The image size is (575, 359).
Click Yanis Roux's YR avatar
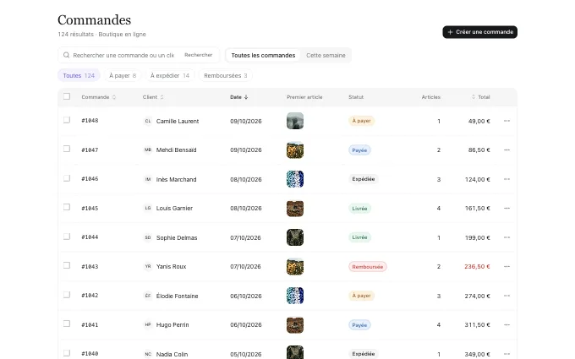(148, 266)
